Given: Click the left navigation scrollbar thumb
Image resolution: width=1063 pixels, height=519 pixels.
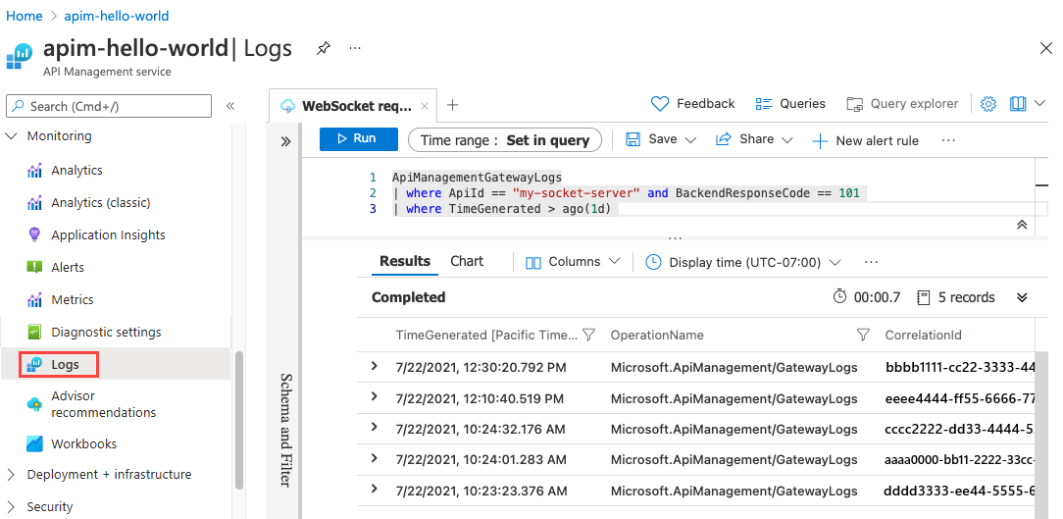Looking at the screenshot, I should (238, 421).
